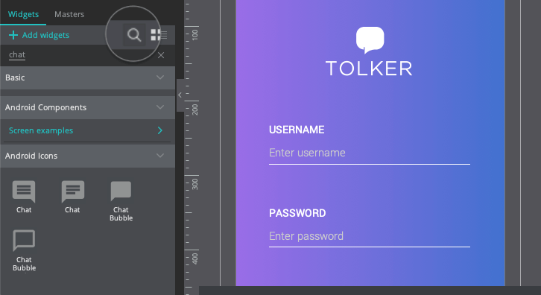Click the vertical ruler at 100
Image resolution: width=541 pixels, height=295 pixels.
click(195, 34)
